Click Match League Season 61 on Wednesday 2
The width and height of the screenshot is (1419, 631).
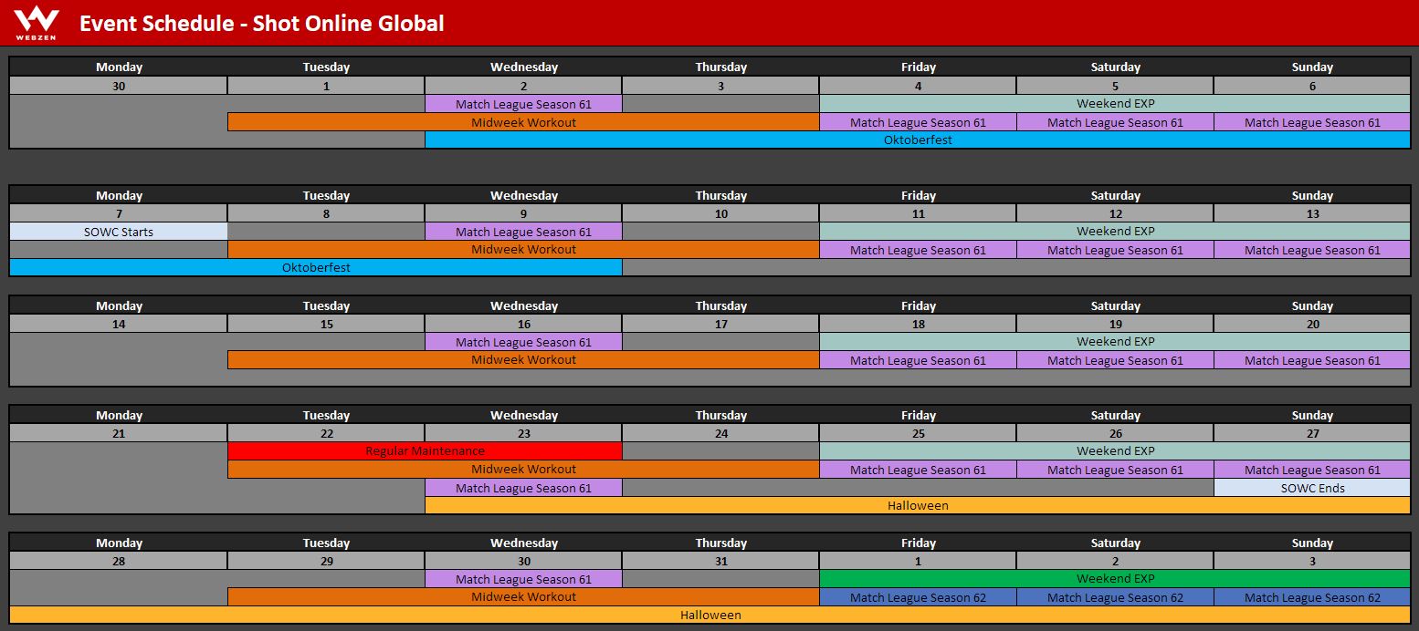click(x=523, y=104)
